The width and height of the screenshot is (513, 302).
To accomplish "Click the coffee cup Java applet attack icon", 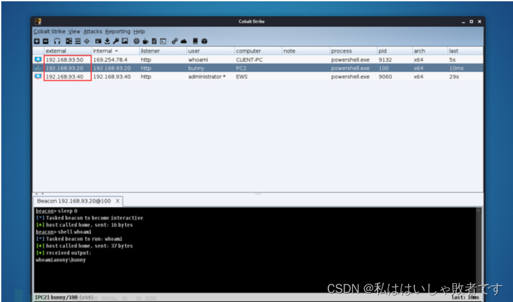I will coord(145,41).
